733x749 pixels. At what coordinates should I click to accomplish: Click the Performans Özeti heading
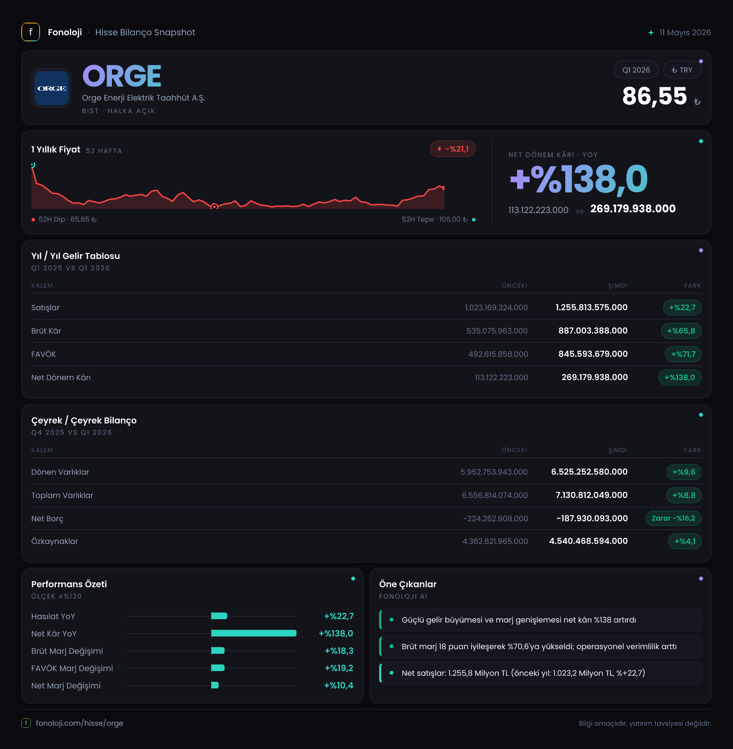[69, 584]
